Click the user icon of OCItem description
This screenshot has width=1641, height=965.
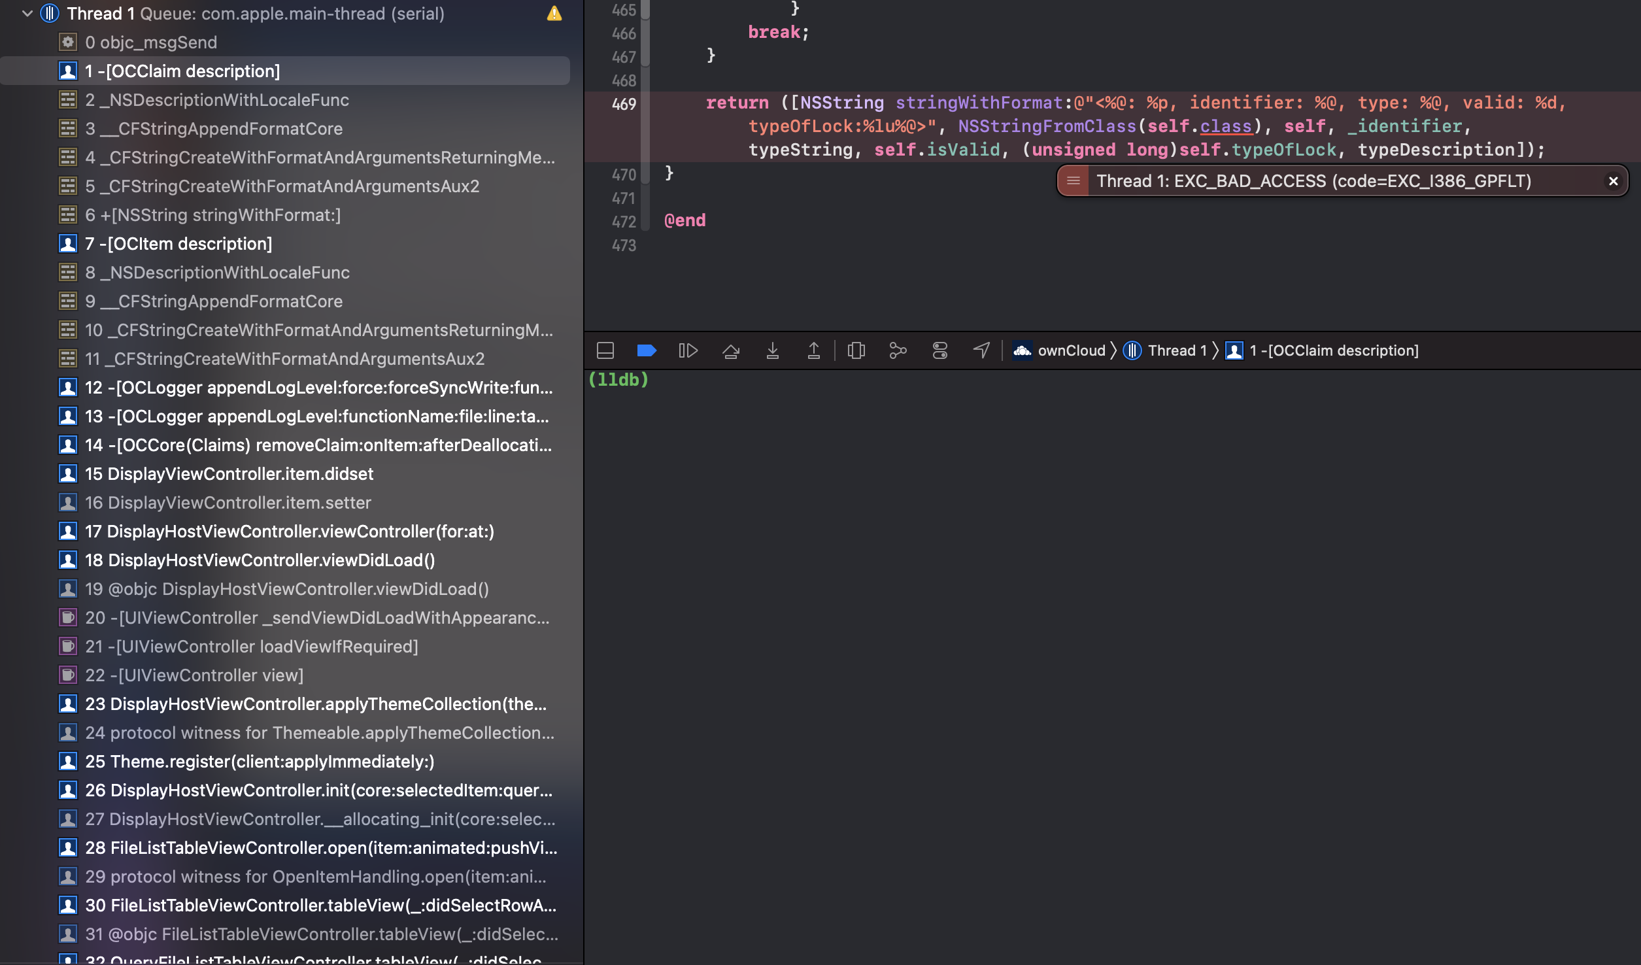pos(68,244)
